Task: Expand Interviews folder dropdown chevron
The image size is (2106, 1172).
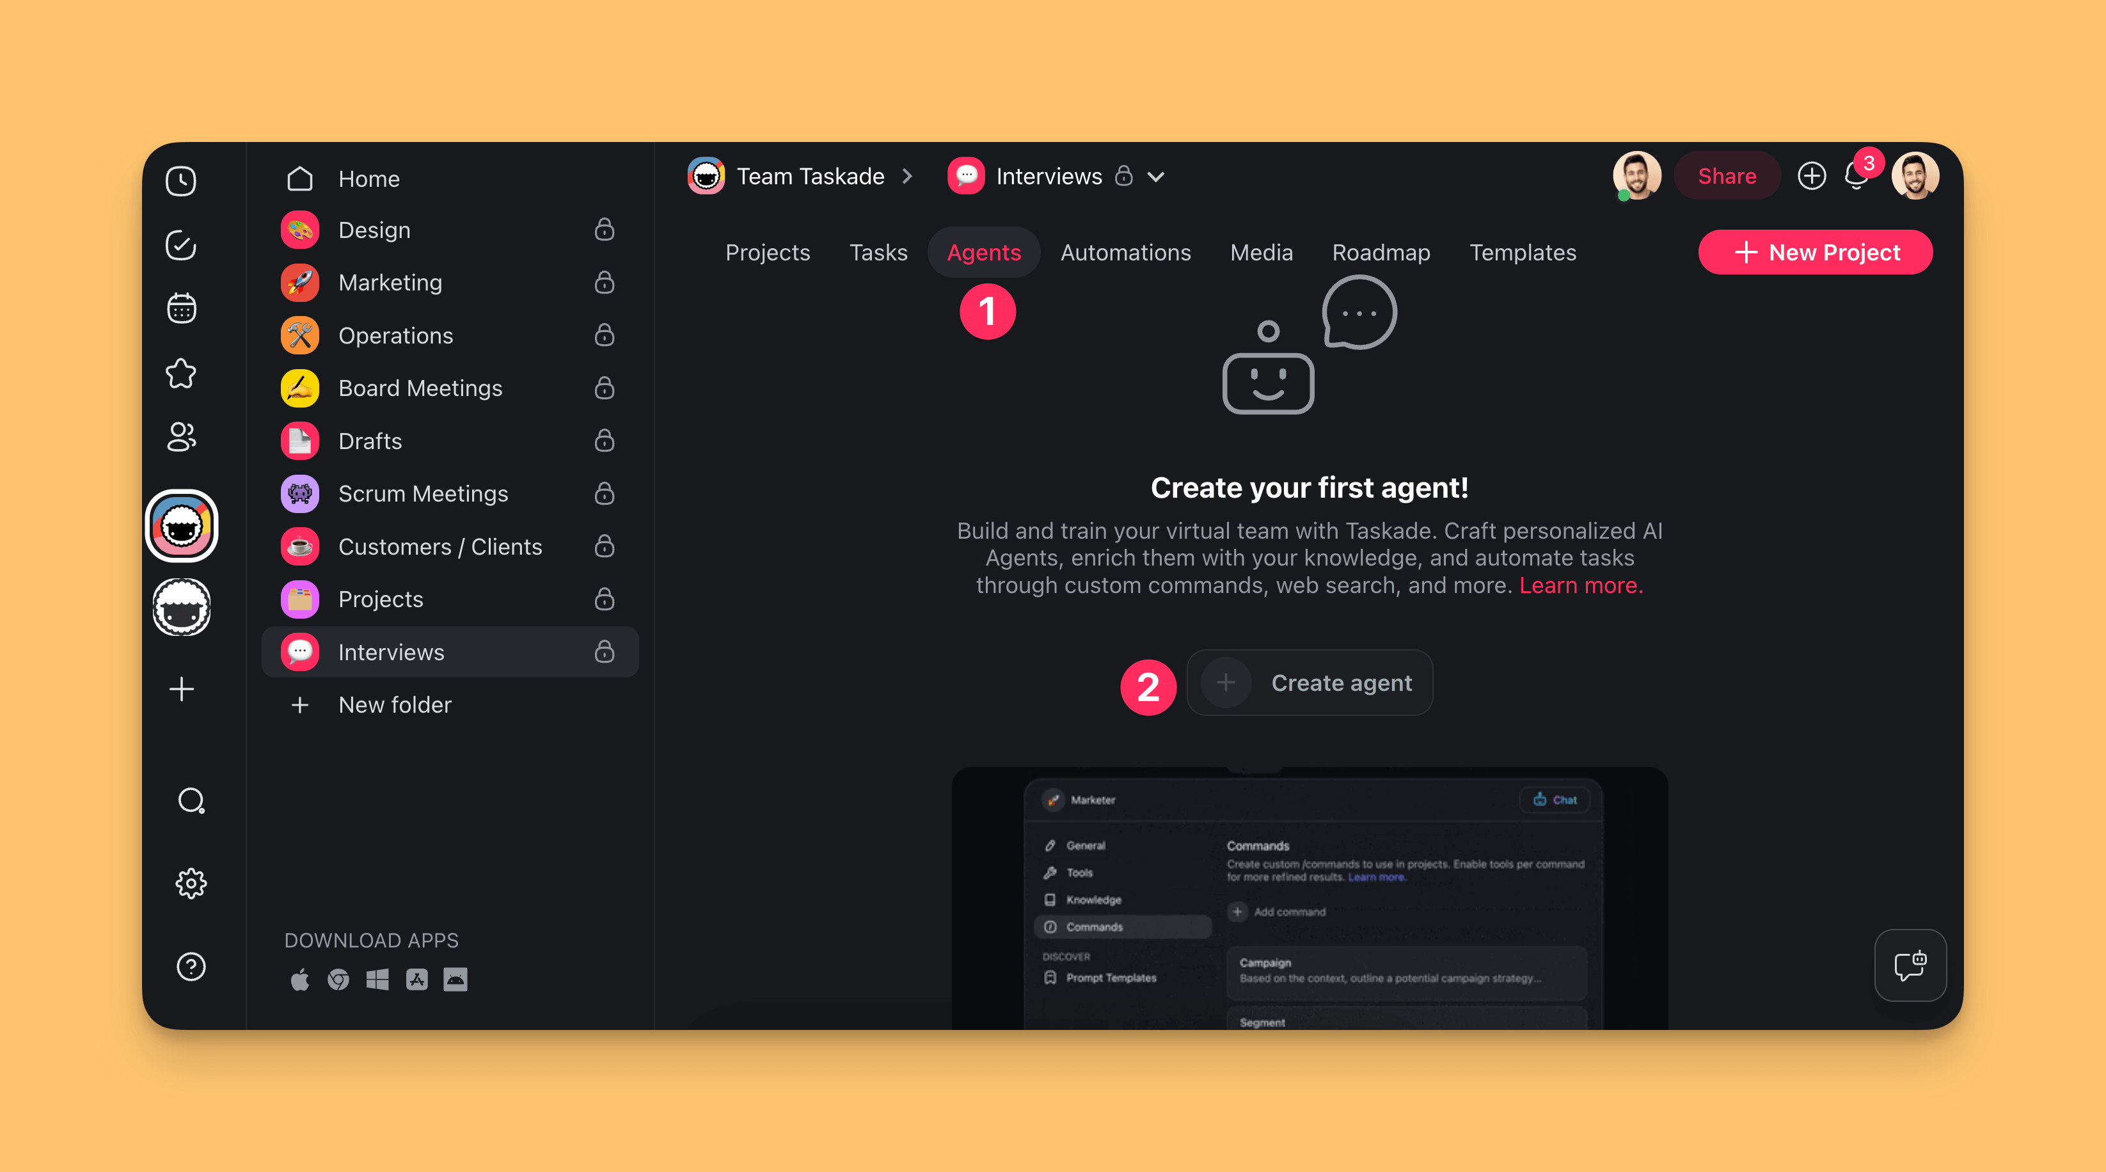Action: [x=1155, y=177]
